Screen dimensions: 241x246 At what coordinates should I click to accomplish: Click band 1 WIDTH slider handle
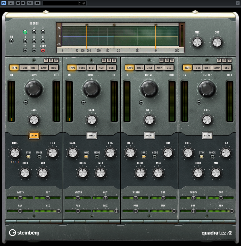(20, 198)
